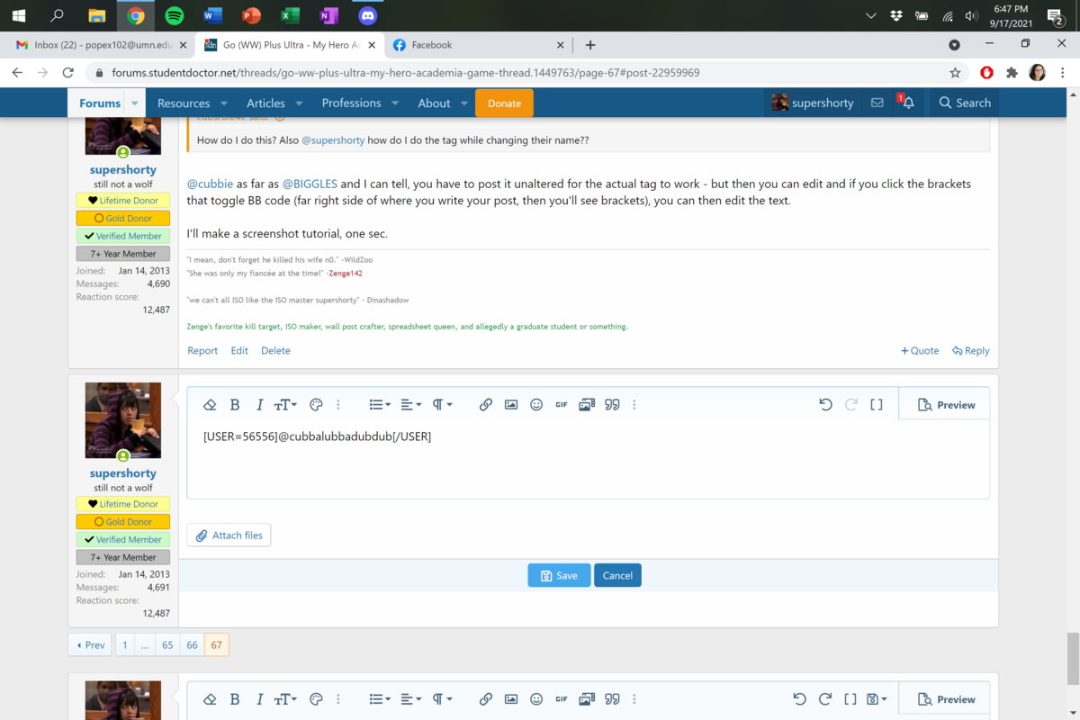Open the text color palette in upper editor
Viewport: 1080px width, 720px height.
click(x=316, y=405)
